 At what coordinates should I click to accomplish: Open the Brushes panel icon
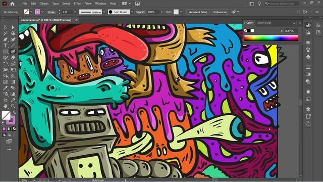[x=308, y=50]
